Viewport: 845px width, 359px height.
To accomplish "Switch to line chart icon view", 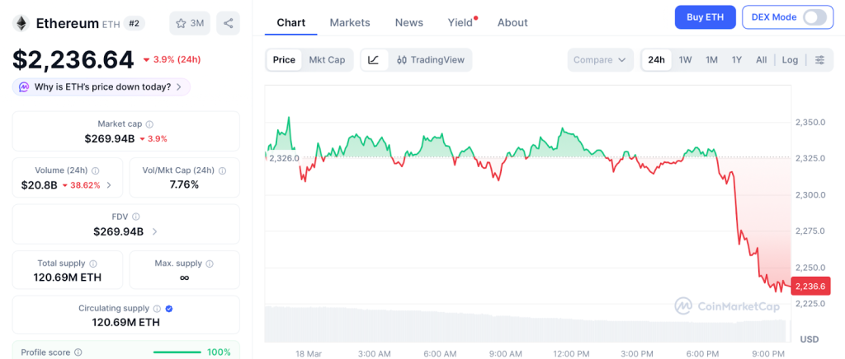I will click(374, 60).
